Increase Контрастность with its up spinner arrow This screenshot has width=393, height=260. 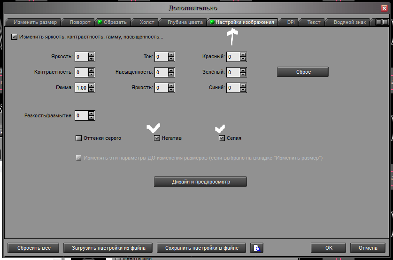[x=92, y=70]
